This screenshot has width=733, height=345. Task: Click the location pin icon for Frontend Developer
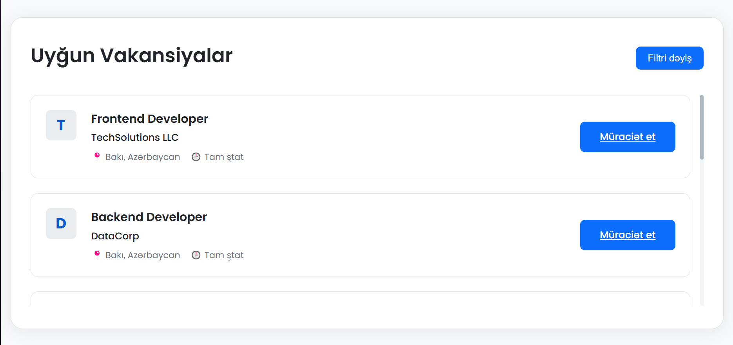pyautogui.click(x=97, y=156)
